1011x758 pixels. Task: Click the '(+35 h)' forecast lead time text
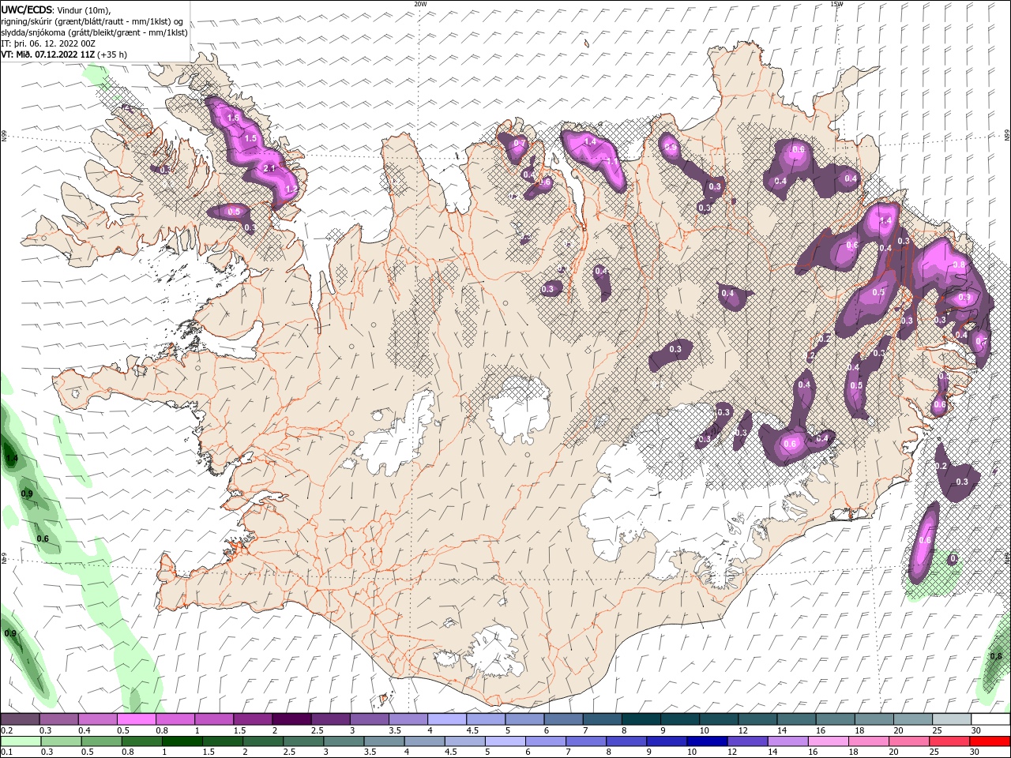112,54
